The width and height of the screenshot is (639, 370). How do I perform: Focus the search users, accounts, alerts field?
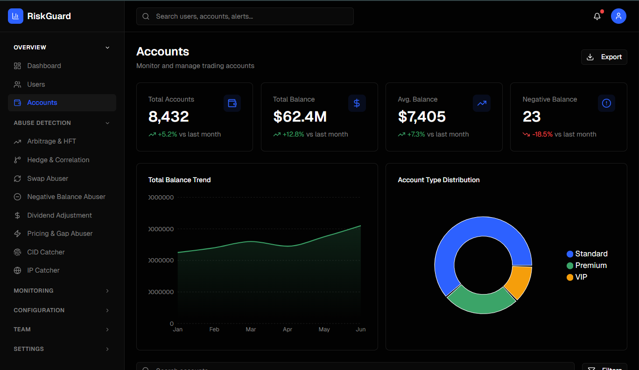tap(245, 16)
